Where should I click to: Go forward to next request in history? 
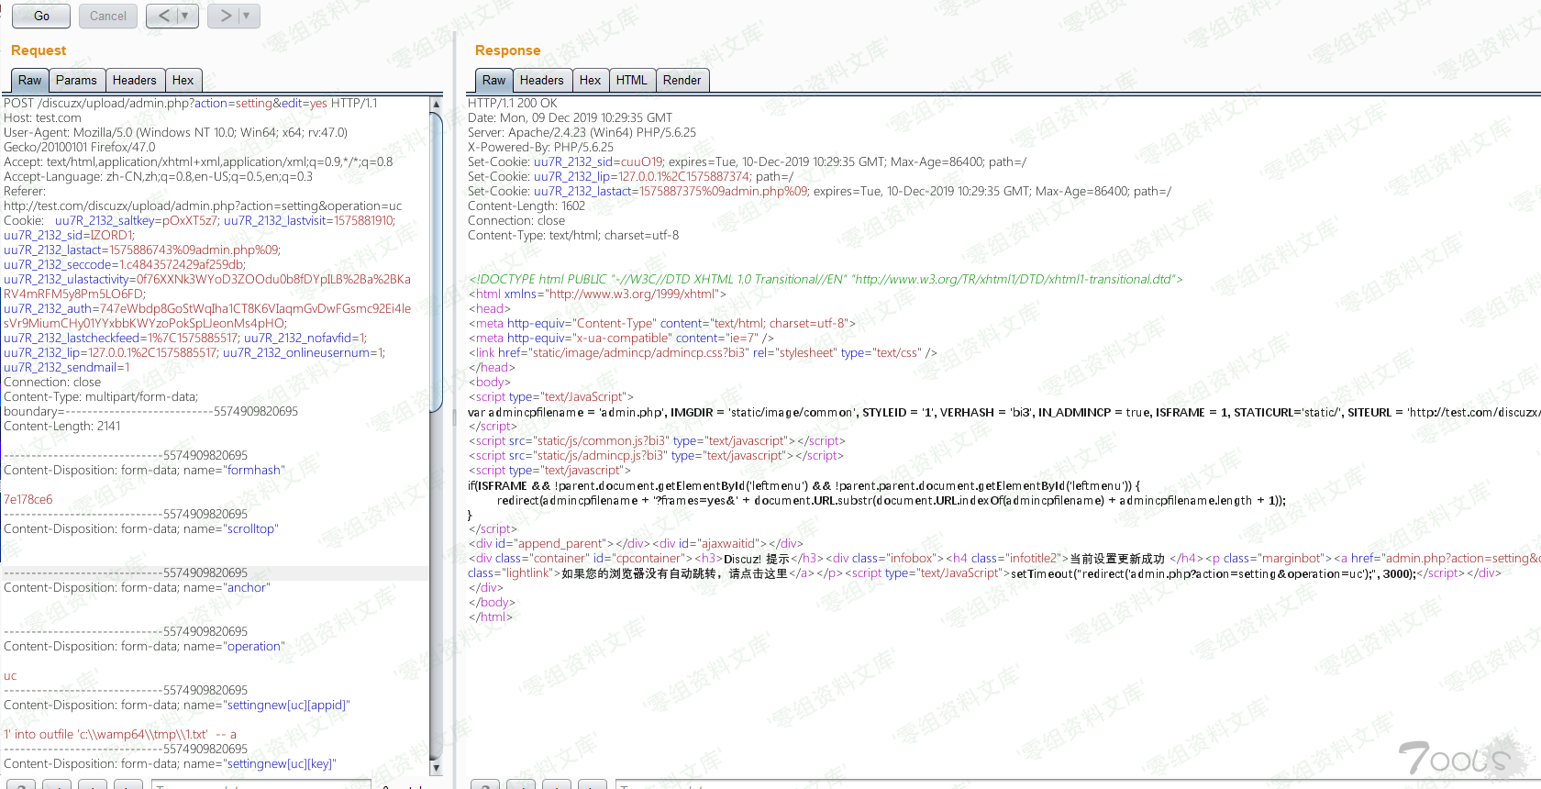pos(225,16)
